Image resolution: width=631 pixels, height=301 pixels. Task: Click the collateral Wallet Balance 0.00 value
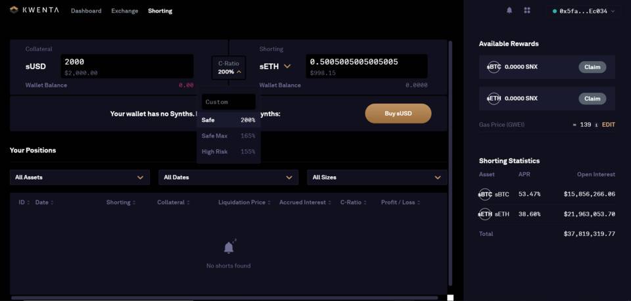click(186, 85)
